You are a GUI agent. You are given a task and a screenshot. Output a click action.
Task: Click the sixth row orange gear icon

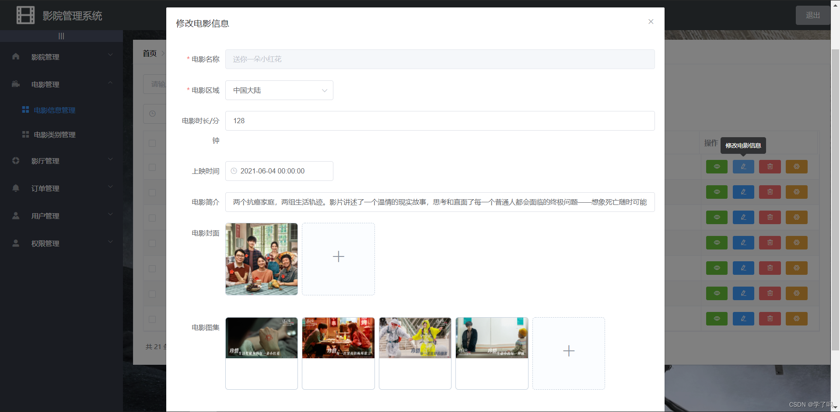[797, 293]
